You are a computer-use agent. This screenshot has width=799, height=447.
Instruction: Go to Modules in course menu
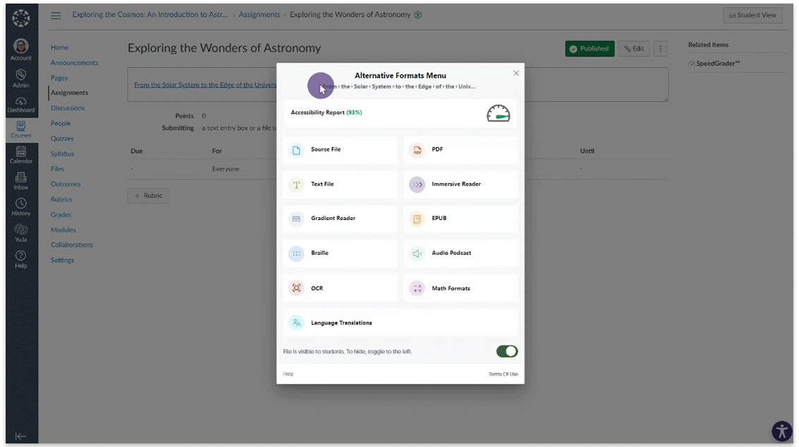63,230
